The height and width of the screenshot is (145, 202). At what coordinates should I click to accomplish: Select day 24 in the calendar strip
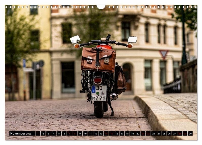[x=159, y=133]
